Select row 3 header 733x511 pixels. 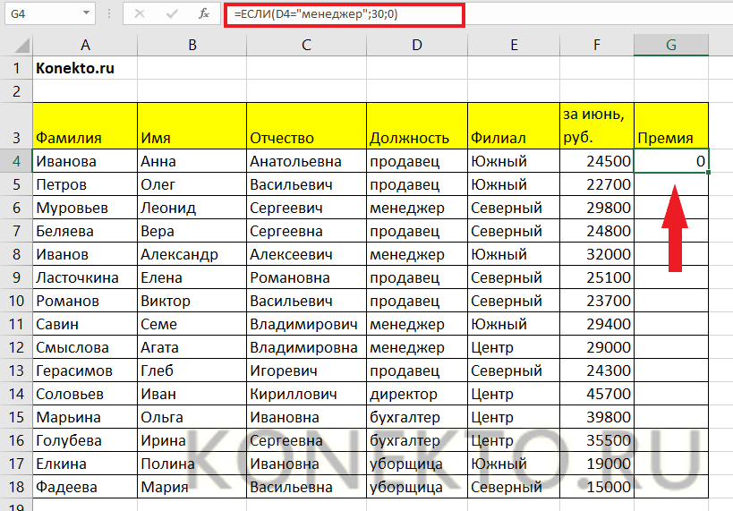(15, 125)
